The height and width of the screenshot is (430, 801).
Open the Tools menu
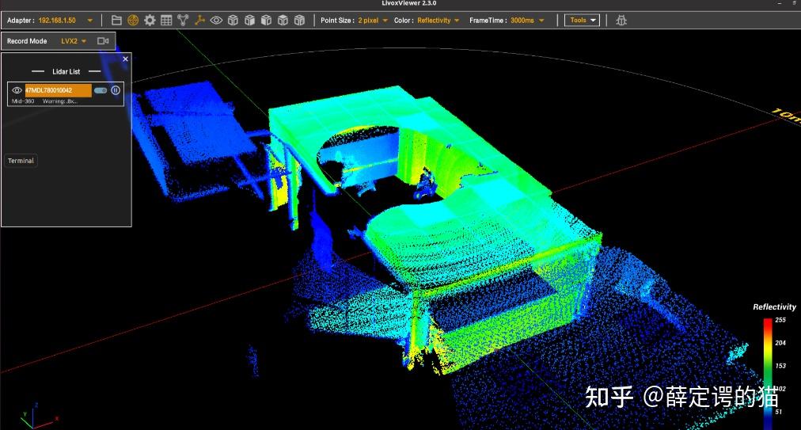coord(582,20)
